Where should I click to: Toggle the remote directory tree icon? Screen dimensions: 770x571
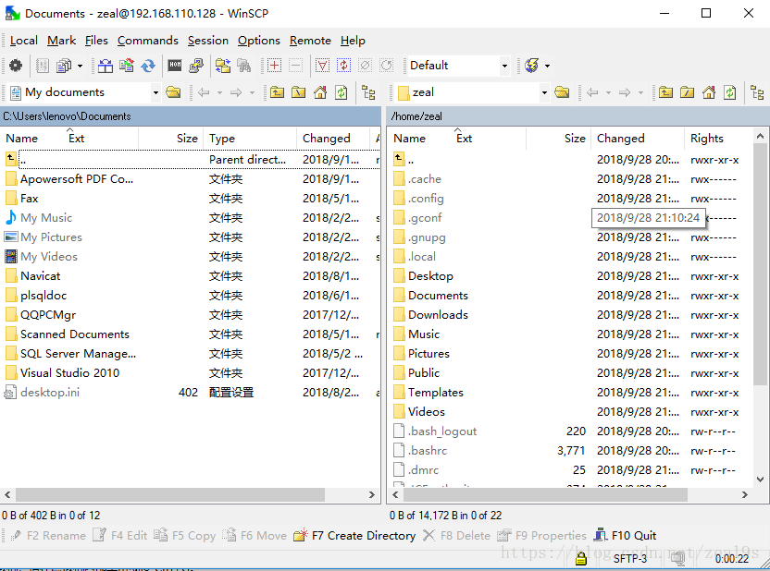757,92
